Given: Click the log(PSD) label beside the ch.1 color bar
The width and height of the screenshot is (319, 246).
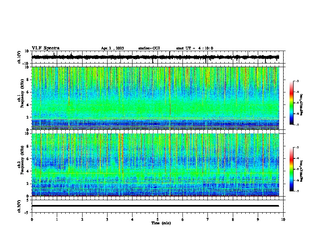Looking at the screenshot, I should tap(301, 105).
